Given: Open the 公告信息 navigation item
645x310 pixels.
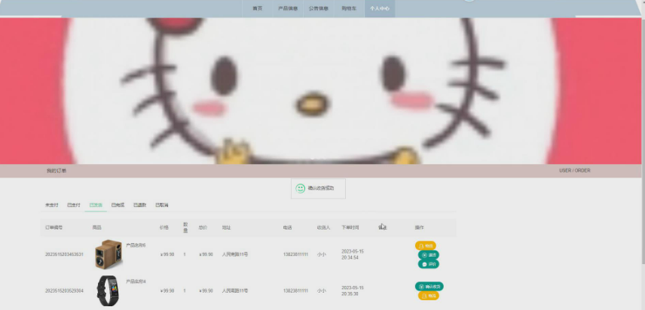Looking at the screenshot, I should coord(319,8).
